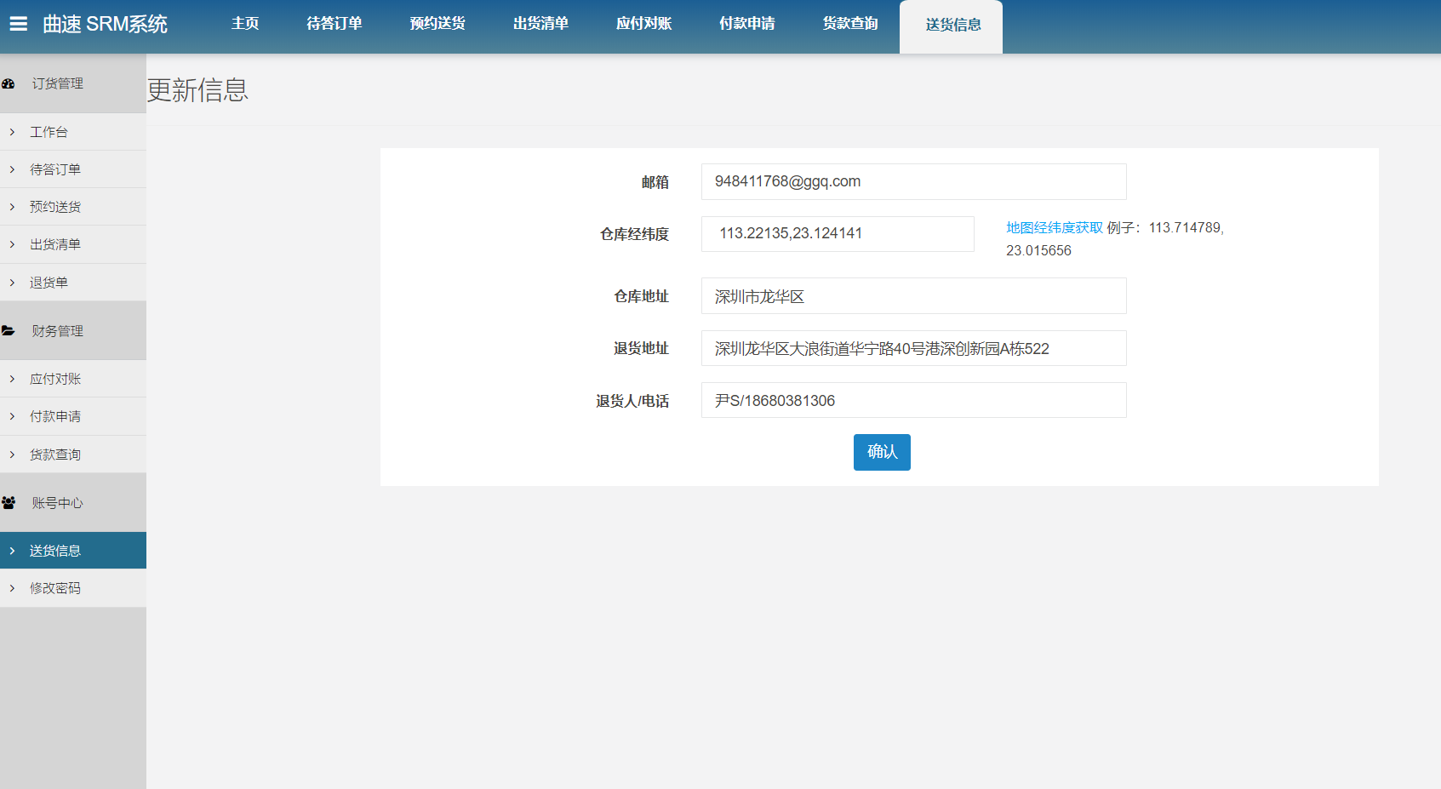Screen dimensions: 1441x789
Task: Focus the 邮箱 email input field
Action: (x=913, y=181)
